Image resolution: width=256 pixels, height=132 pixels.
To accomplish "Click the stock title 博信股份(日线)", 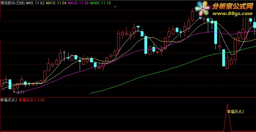I will click(13, 3).
